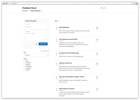Upvote the Feedback in admin area post
This screenshot has height=100, width=140.
tap(57, 63)
